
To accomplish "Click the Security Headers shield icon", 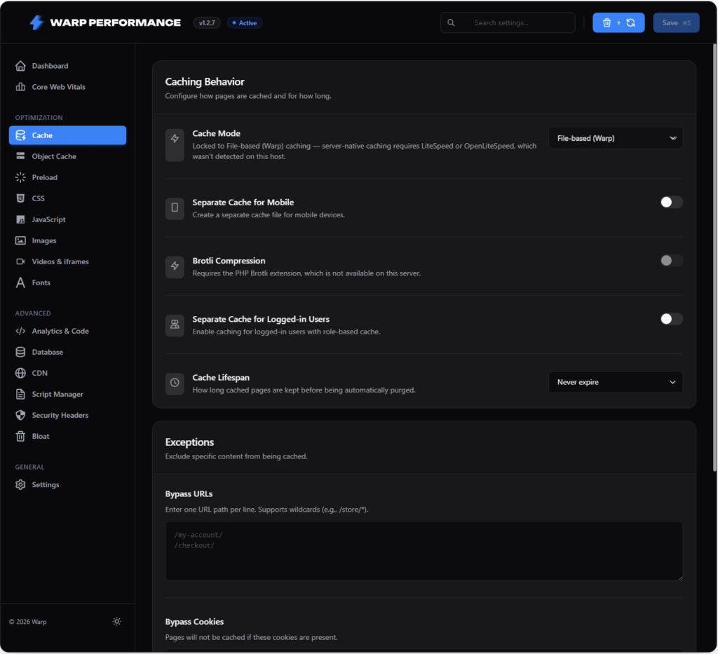I will 20,415.
